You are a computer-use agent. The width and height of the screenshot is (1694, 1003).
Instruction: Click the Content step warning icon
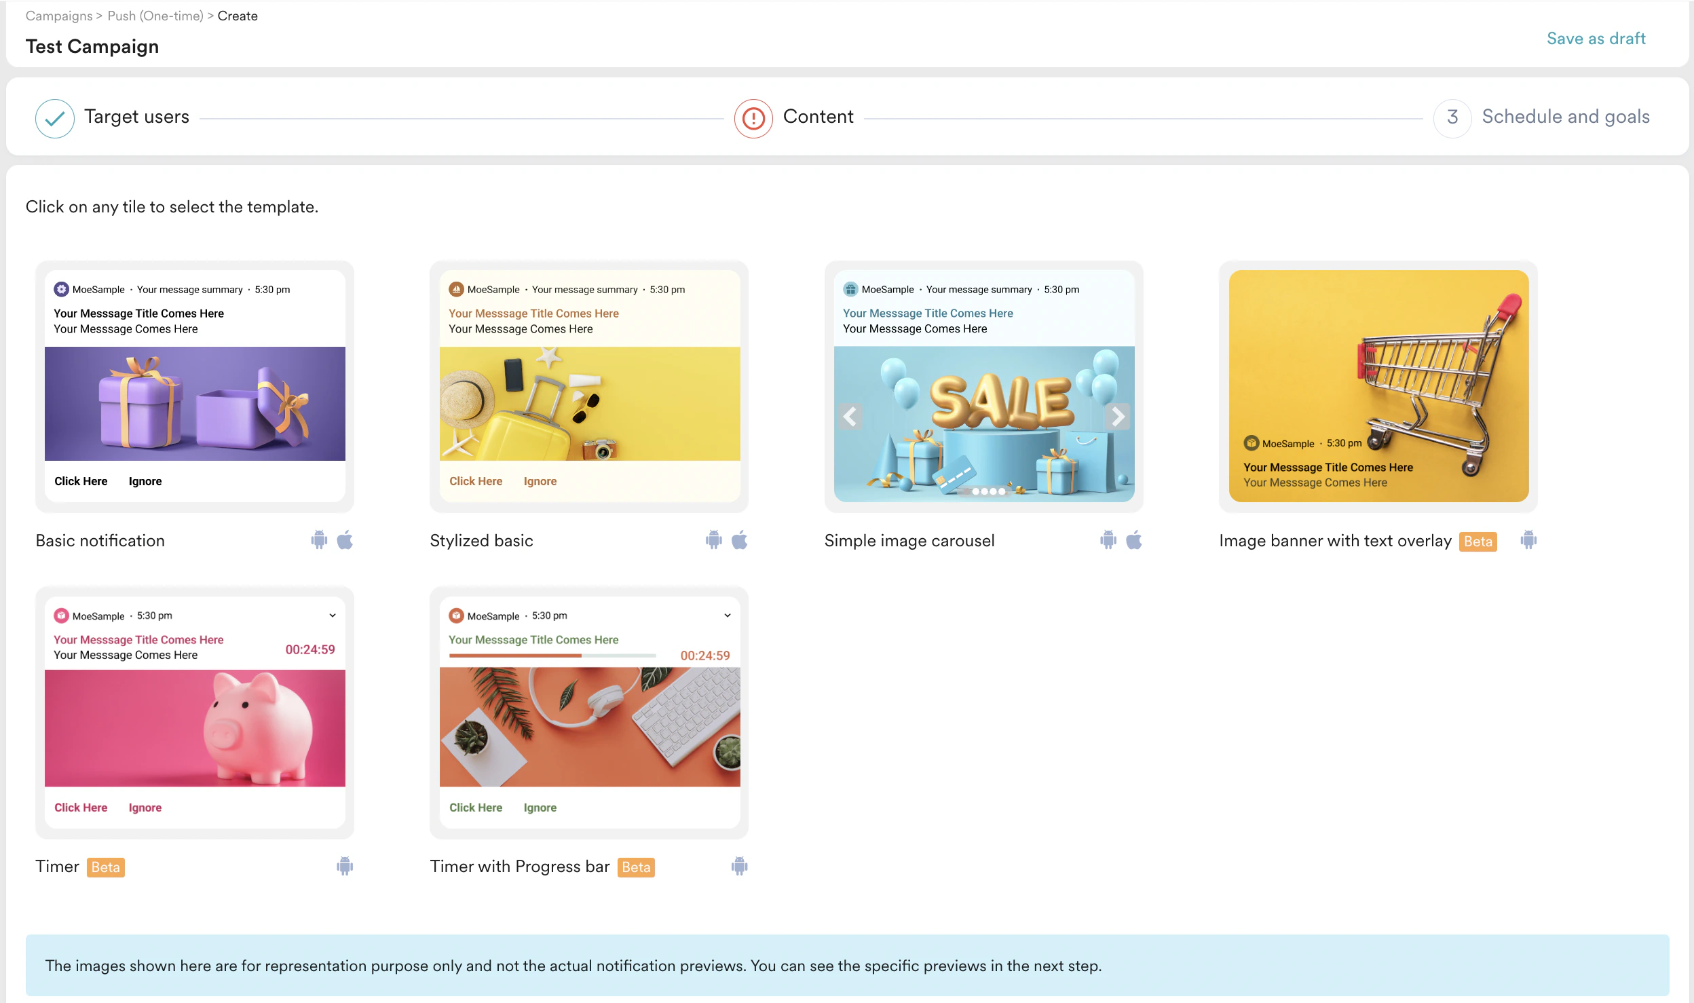pyautogui.click(x=753, y=118)
